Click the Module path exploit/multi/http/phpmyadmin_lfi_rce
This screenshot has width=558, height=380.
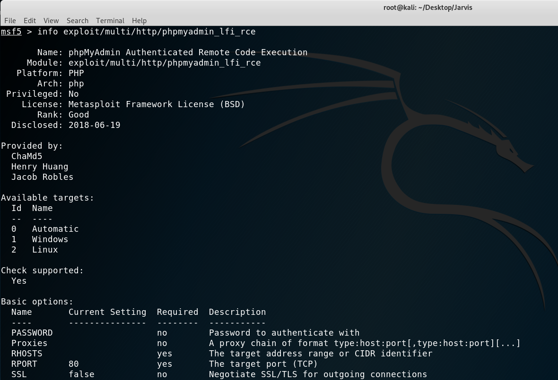pyautogui.click(x=165, y=63)
